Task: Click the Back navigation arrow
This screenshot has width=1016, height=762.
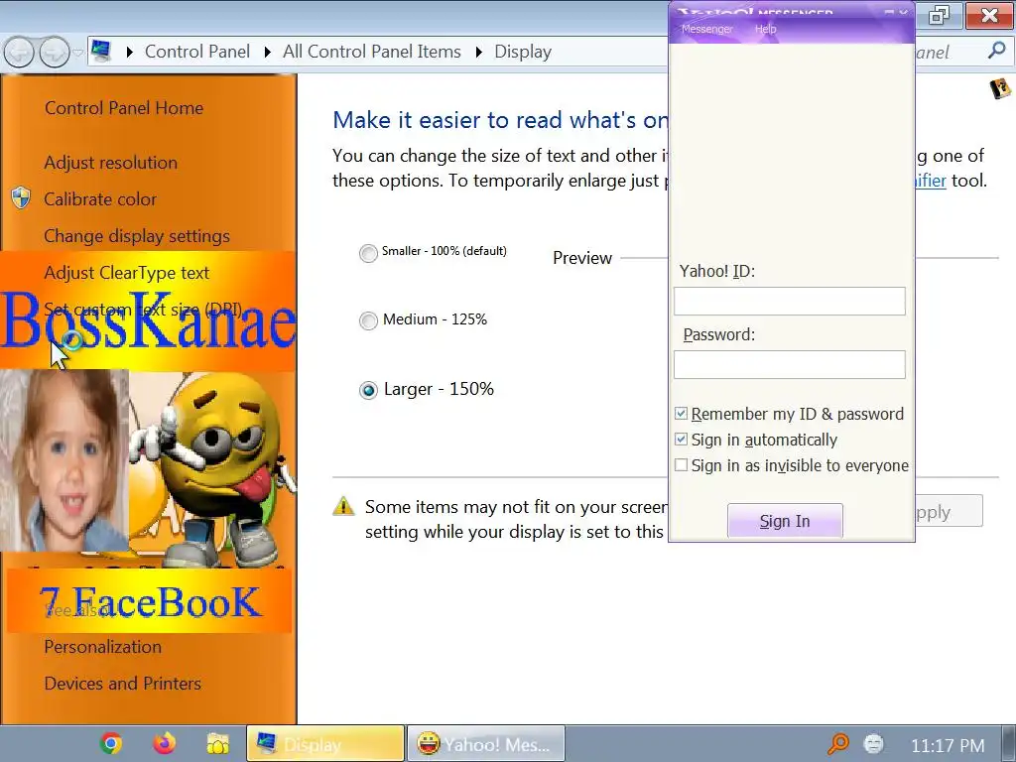Action: (x=19, y=53)
